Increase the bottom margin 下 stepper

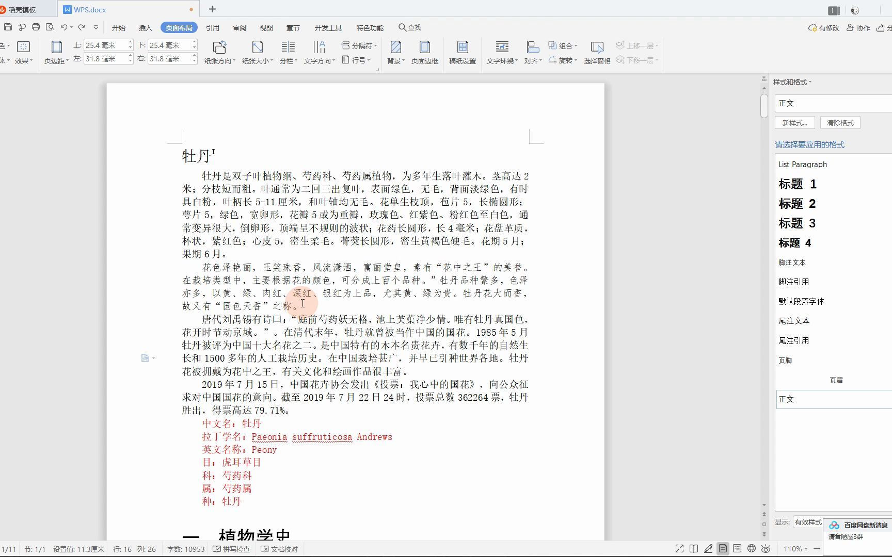(194, 43)
